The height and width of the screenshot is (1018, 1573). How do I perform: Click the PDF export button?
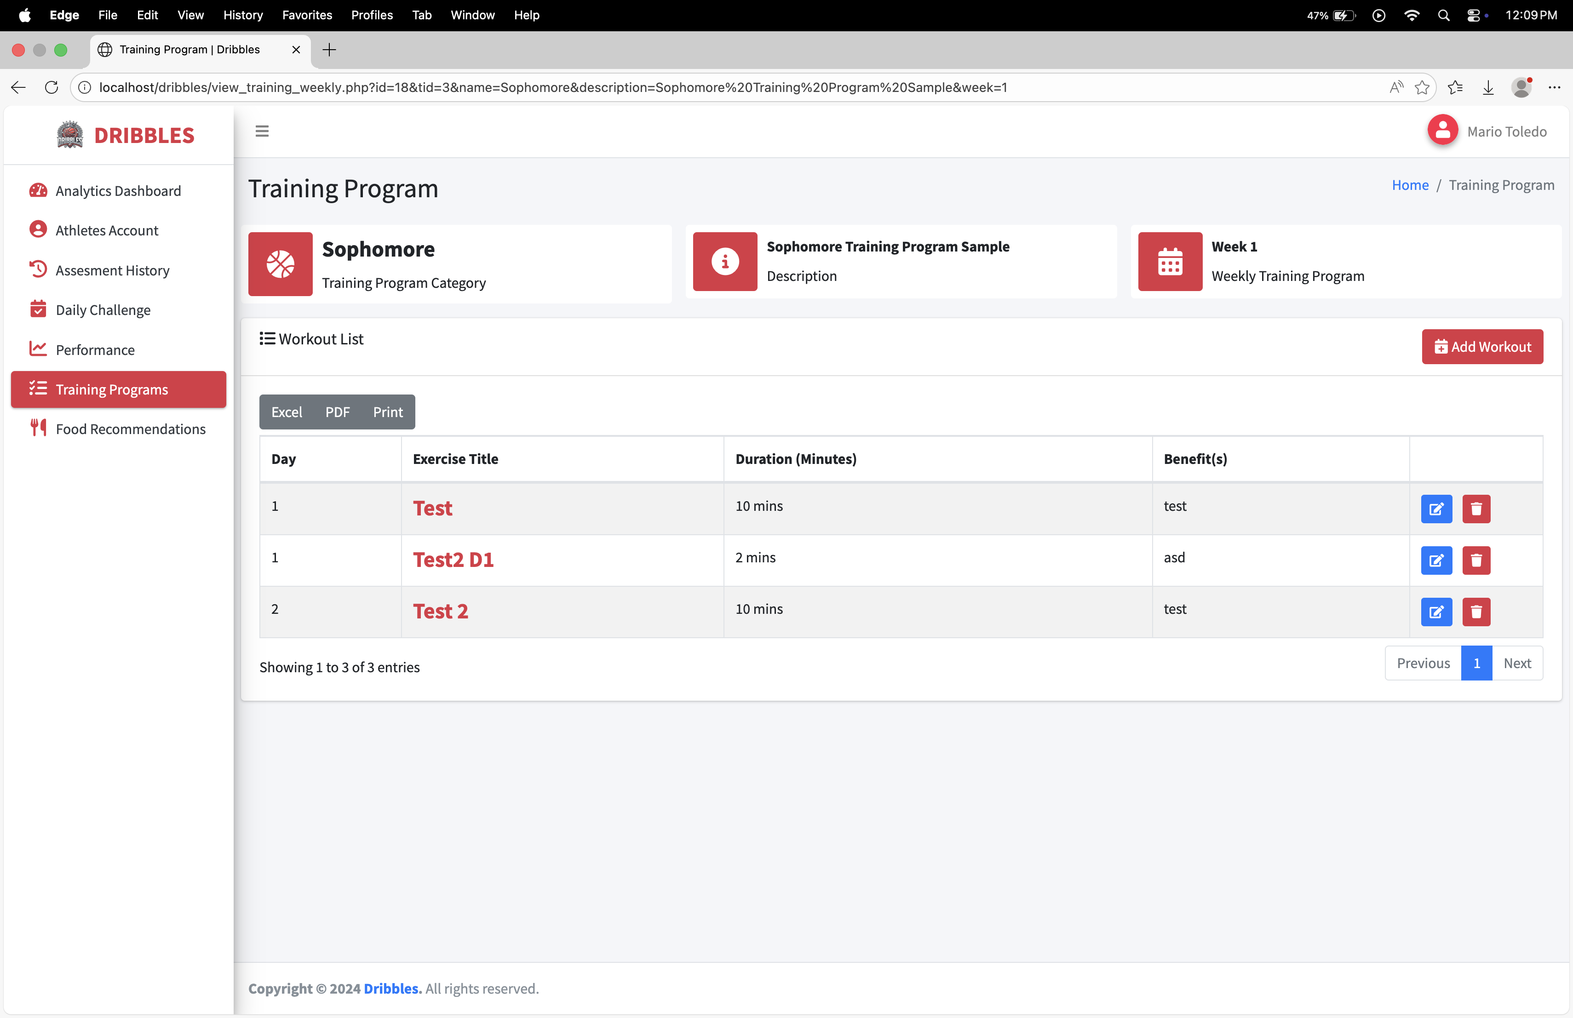(x=337, y=412)
